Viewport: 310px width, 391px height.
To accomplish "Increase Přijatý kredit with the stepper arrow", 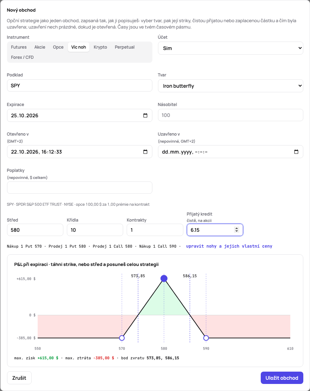I will 236,228.
